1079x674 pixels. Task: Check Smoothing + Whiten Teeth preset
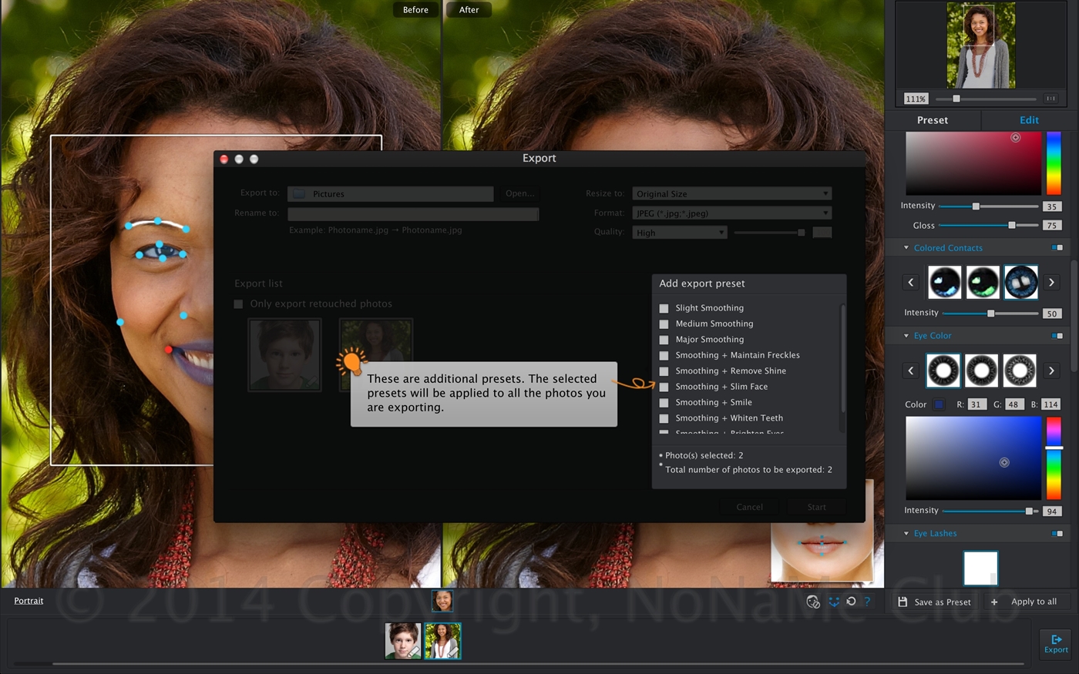664,418
